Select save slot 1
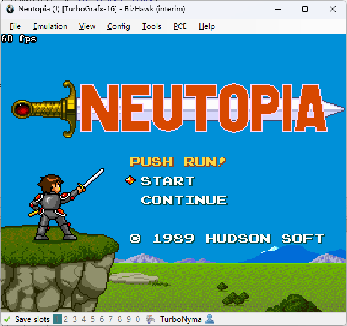Image resolution: width=347 pixels, height=326 pixels. [x=57, y=319]
